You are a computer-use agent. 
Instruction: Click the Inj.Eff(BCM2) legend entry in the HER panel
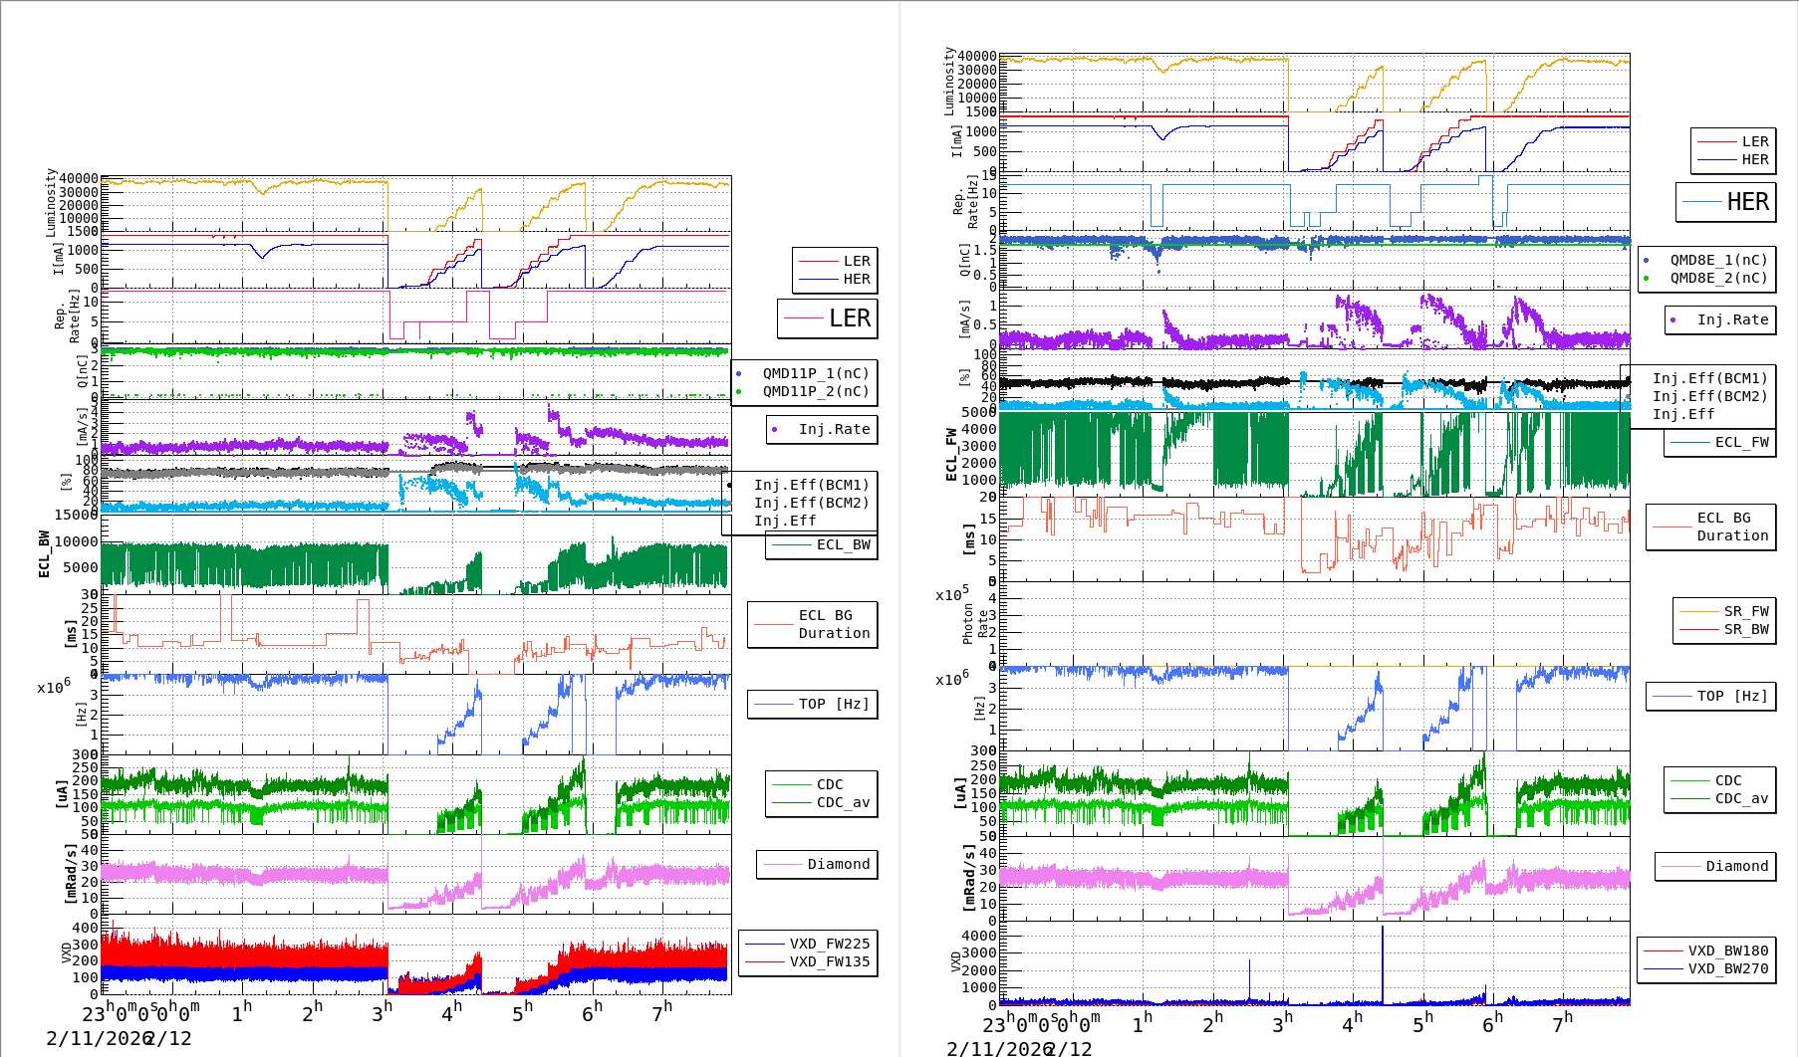[x=1709, y=397]
